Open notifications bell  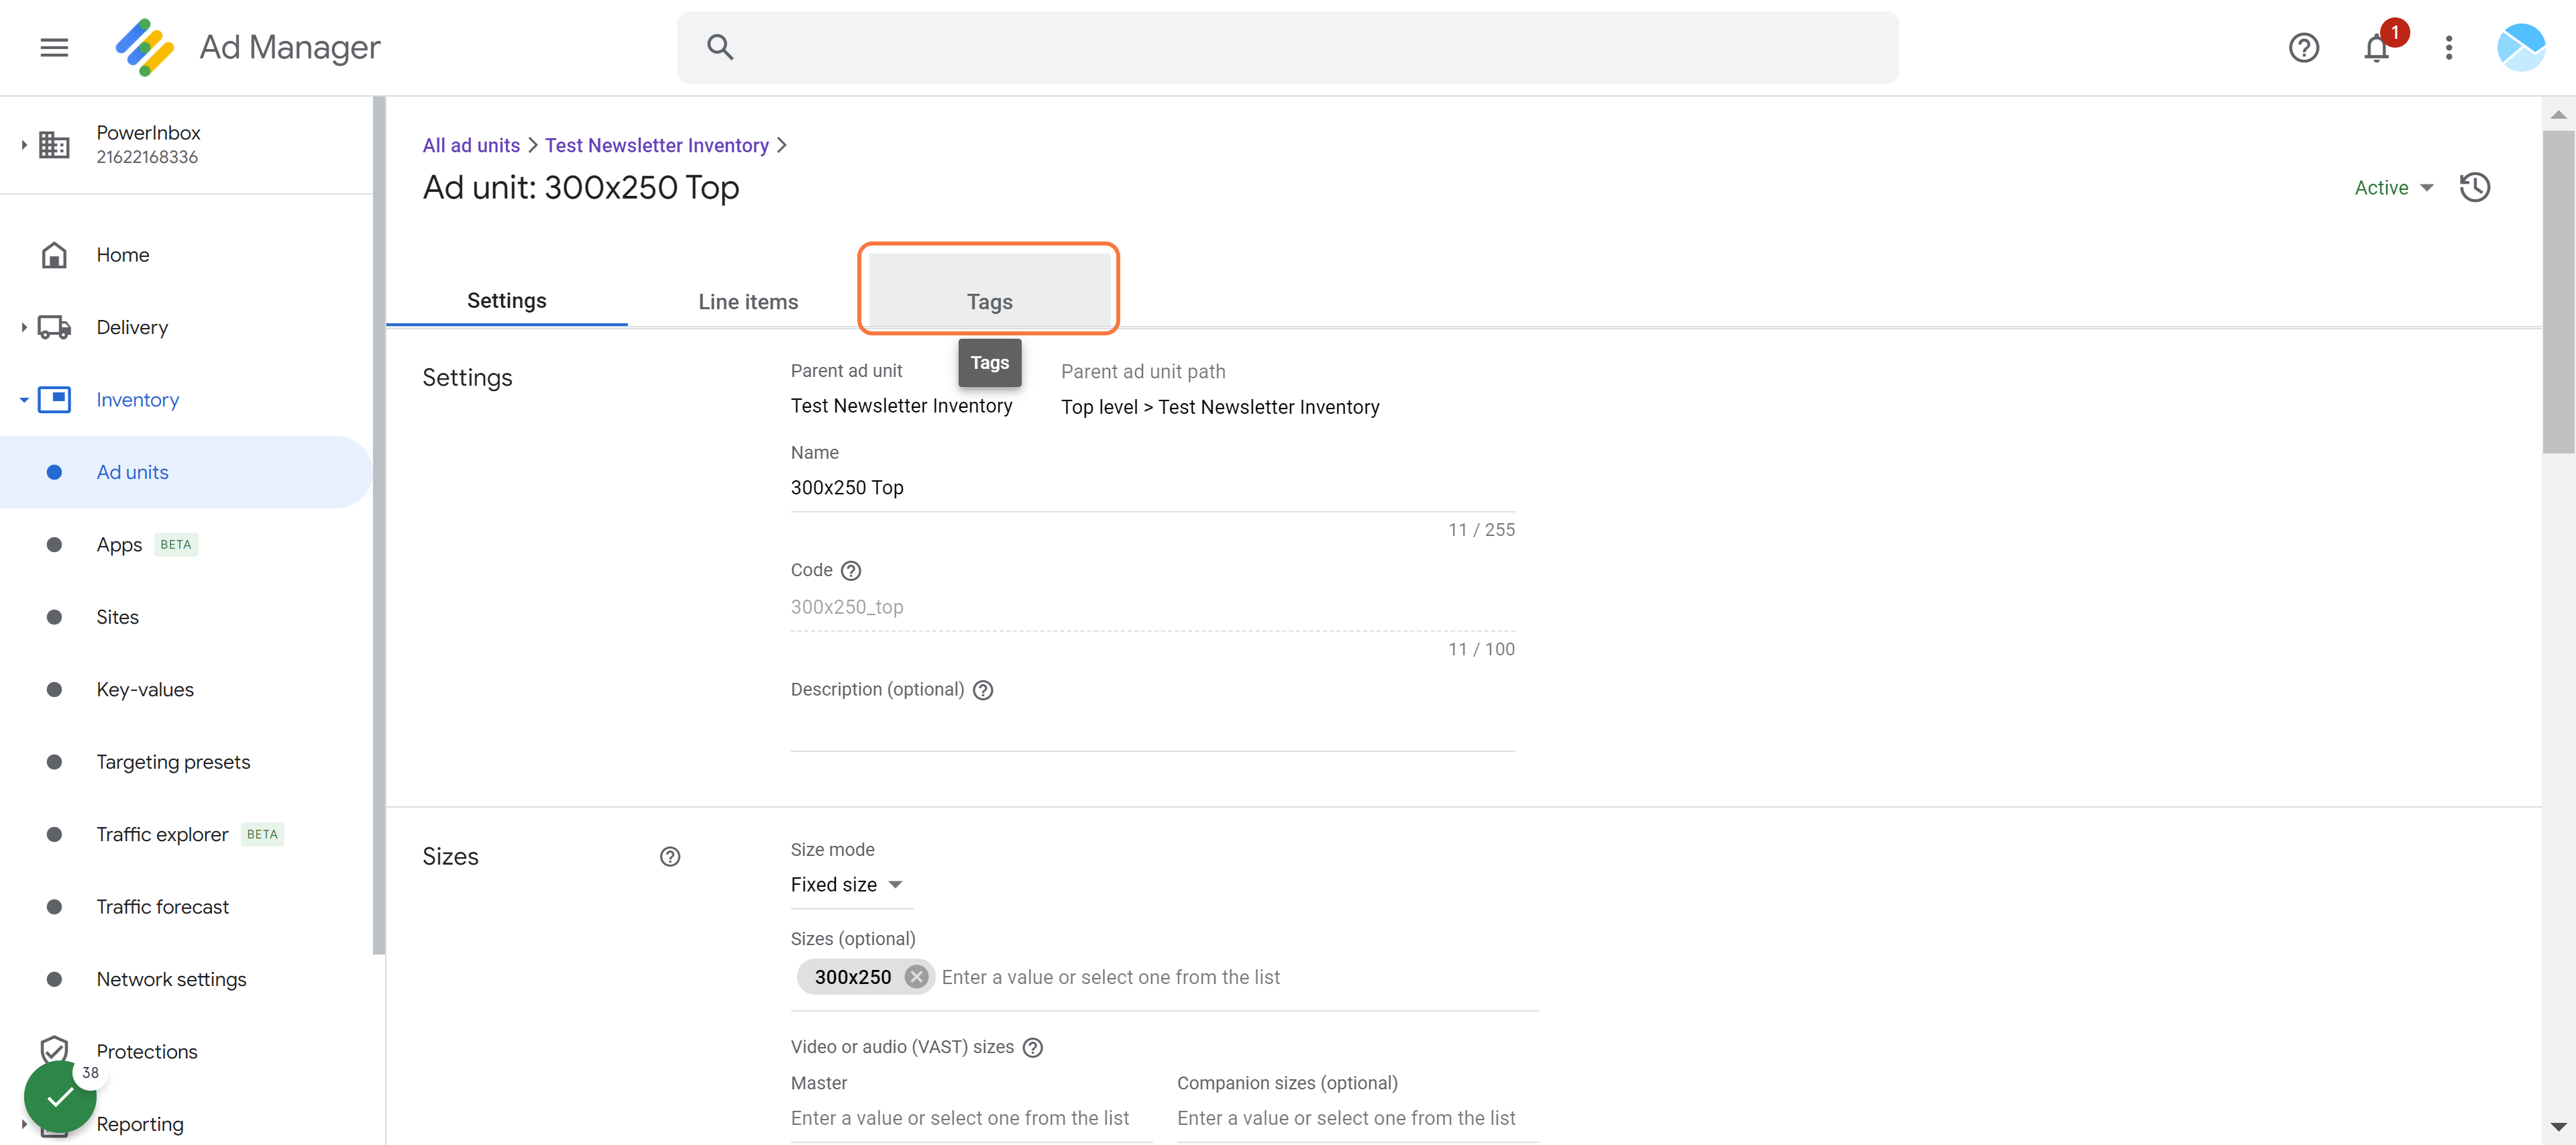click(x=2376, y=47)
